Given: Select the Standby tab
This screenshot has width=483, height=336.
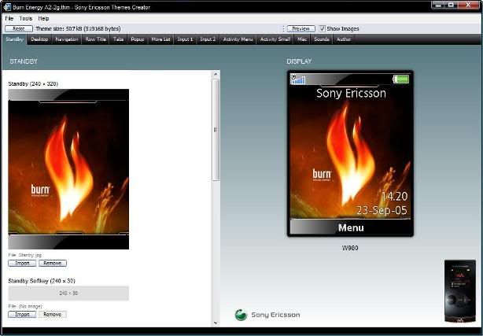Looking at the screenshot, I should click(x=14, y=39).
